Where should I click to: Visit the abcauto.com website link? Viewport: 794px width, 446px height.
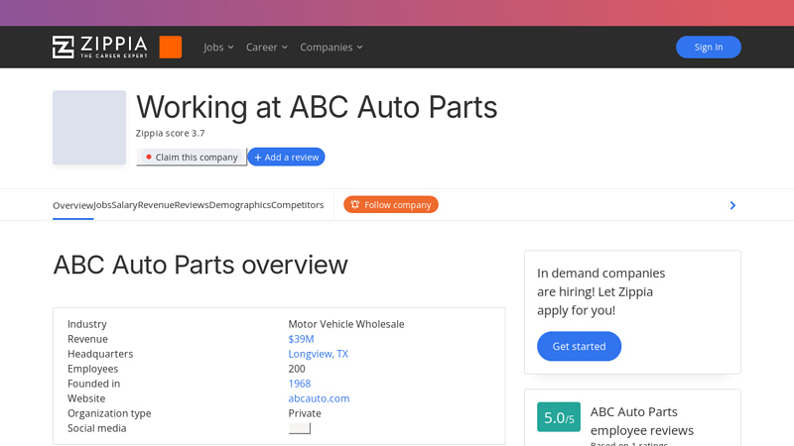pyautogui.click(x=319, y=398)
